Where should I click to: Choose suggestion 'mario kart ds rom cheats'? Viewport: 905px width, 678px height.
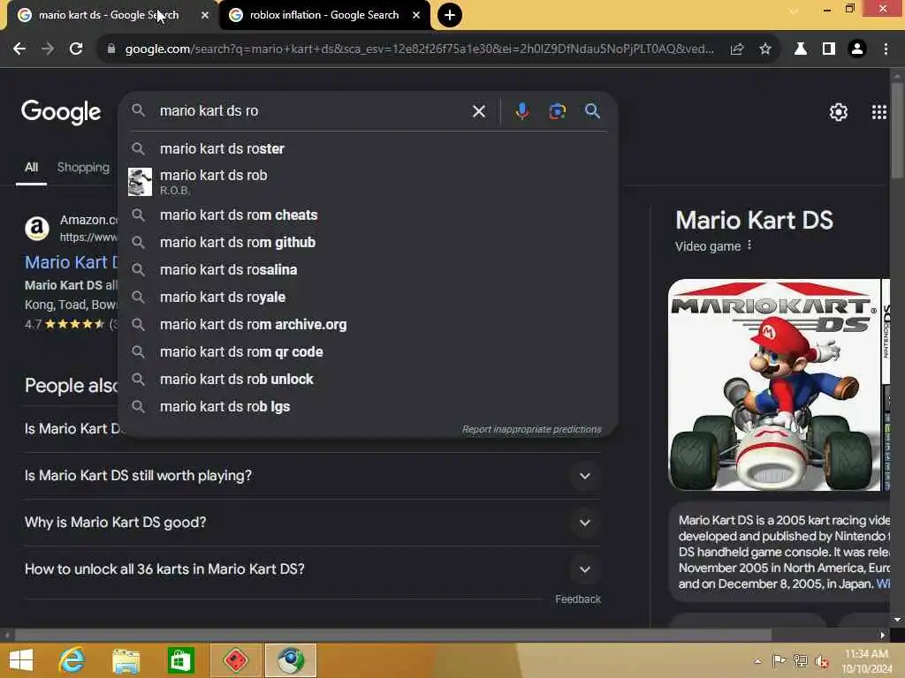pyautogui.click(x=368, y=215)
